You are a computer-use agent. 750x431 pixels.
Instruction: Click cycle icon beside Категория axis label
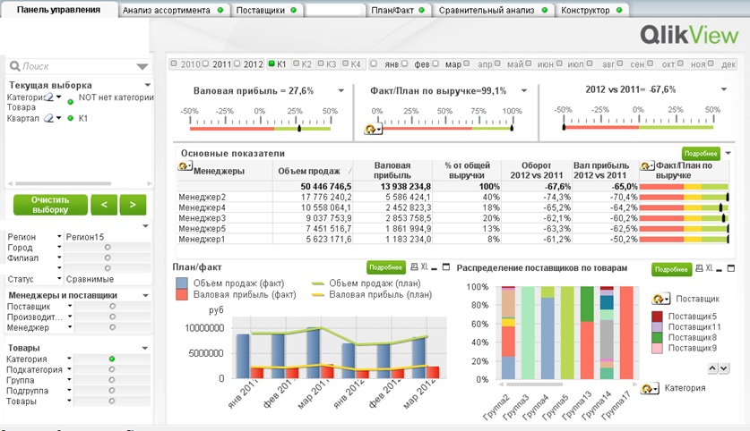point(650,388)
